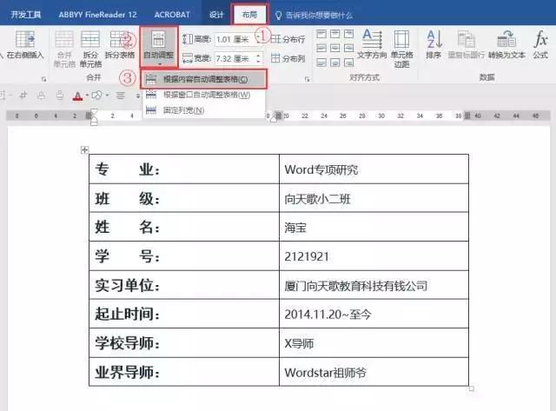Click Split Table (拆分表格) icon

[x=119, y=39]
